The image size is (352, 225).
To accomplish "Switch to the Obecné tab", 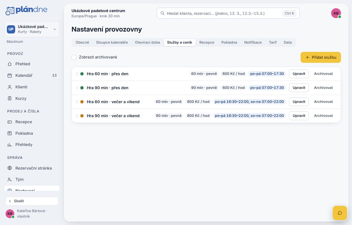I will coord(82,43).
